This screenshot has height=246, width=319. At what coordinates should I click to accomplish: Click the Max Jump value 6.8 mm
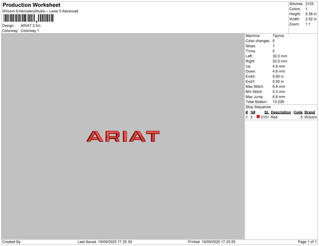(x=279, y=96)
